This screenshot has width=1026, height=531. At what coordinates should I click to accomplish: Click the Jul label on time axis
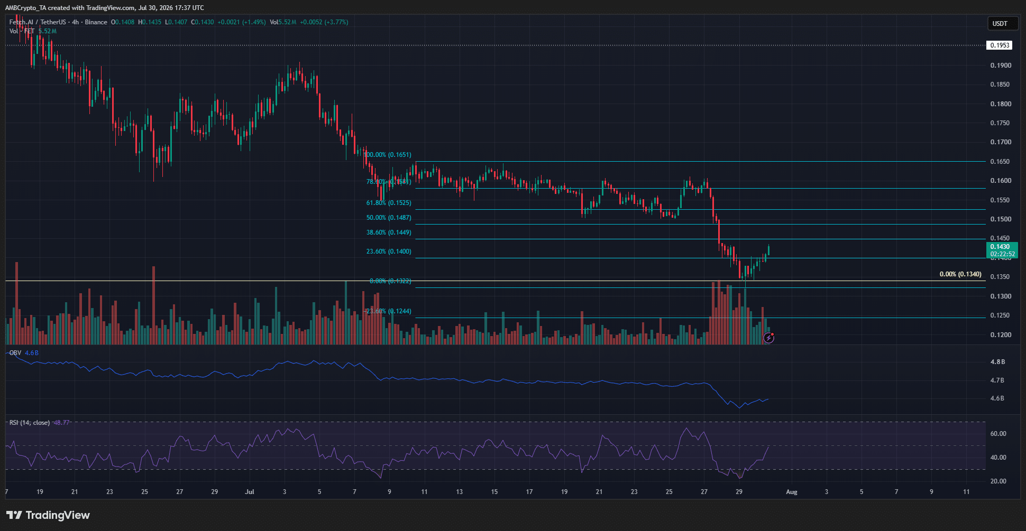pyautogui.click(x=250, y=492)
